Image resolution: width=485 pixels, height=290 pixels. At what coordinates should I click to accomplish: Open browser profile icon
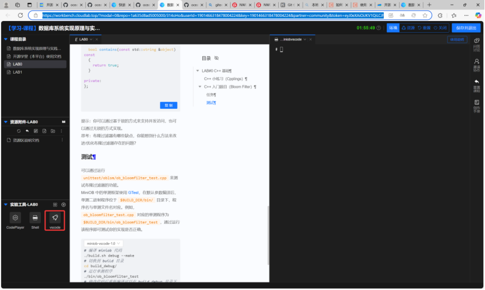(6, 5)
